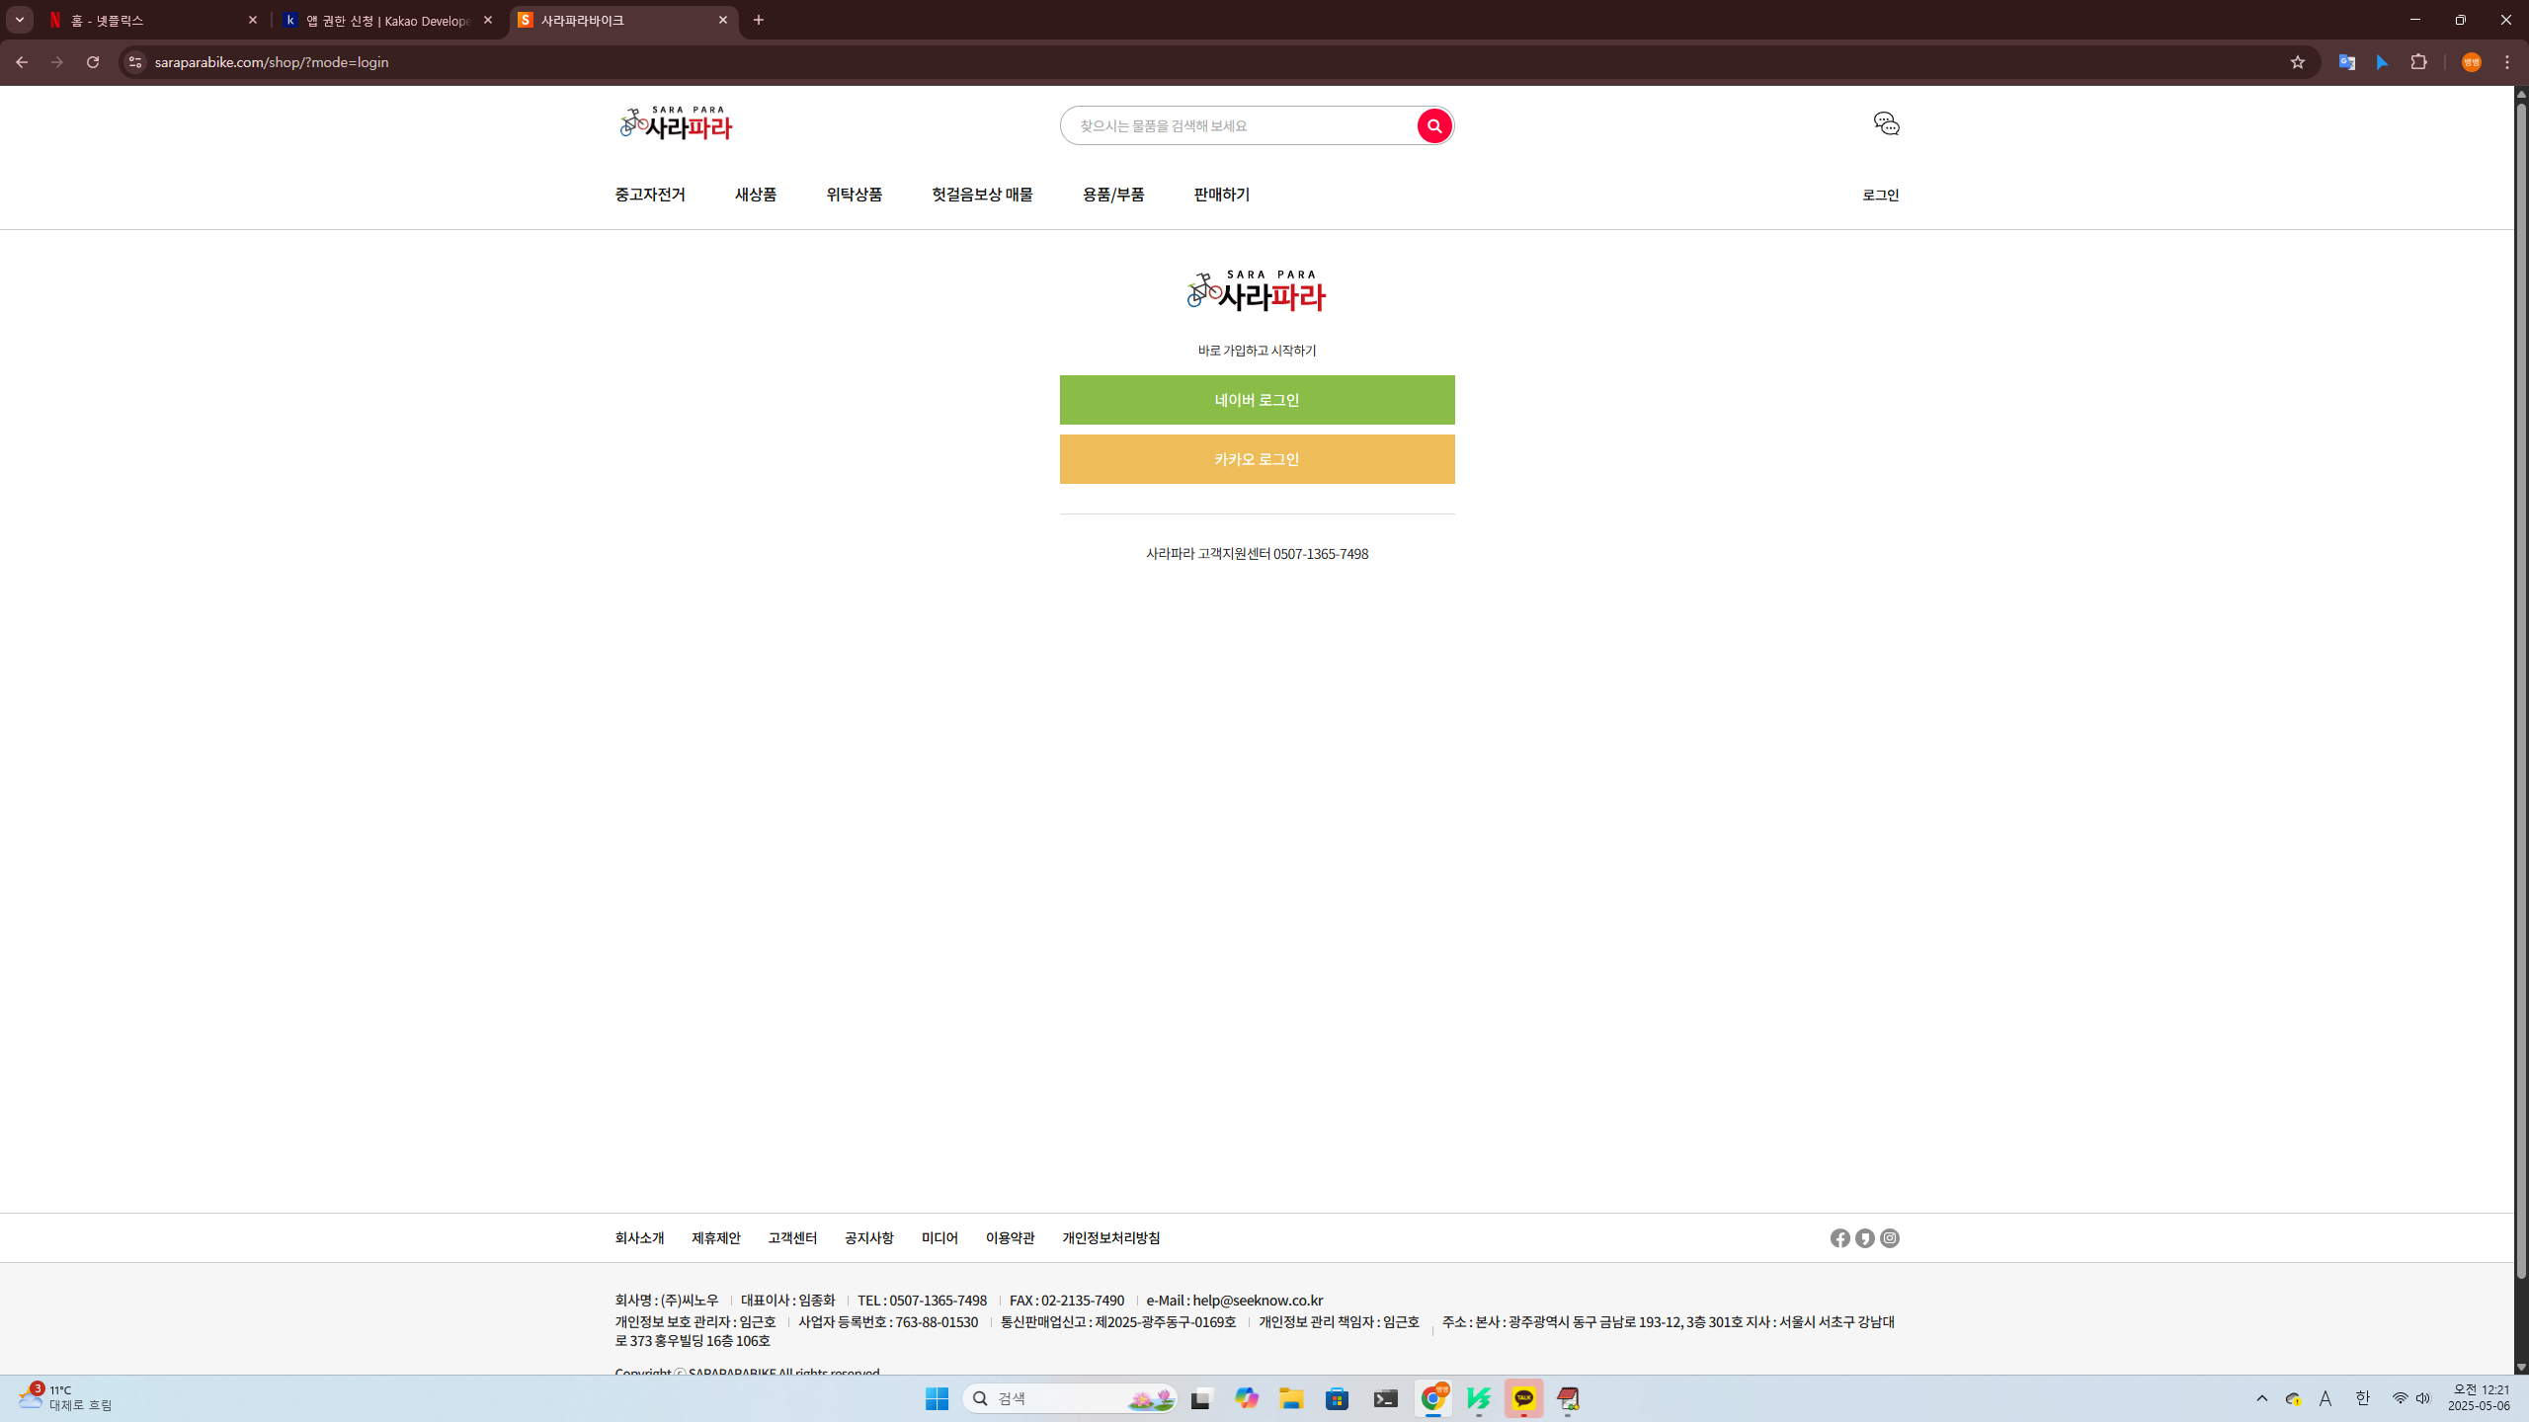This screenshot has height=1422, width=2529.
Task: Show hidden system tray icons
Action: (2261, 1398)
